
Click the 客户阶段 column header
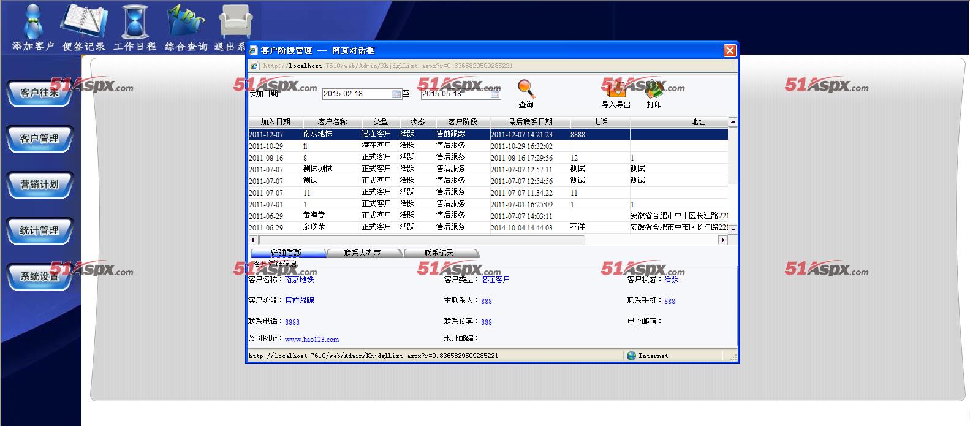click(x=463, y=122)
